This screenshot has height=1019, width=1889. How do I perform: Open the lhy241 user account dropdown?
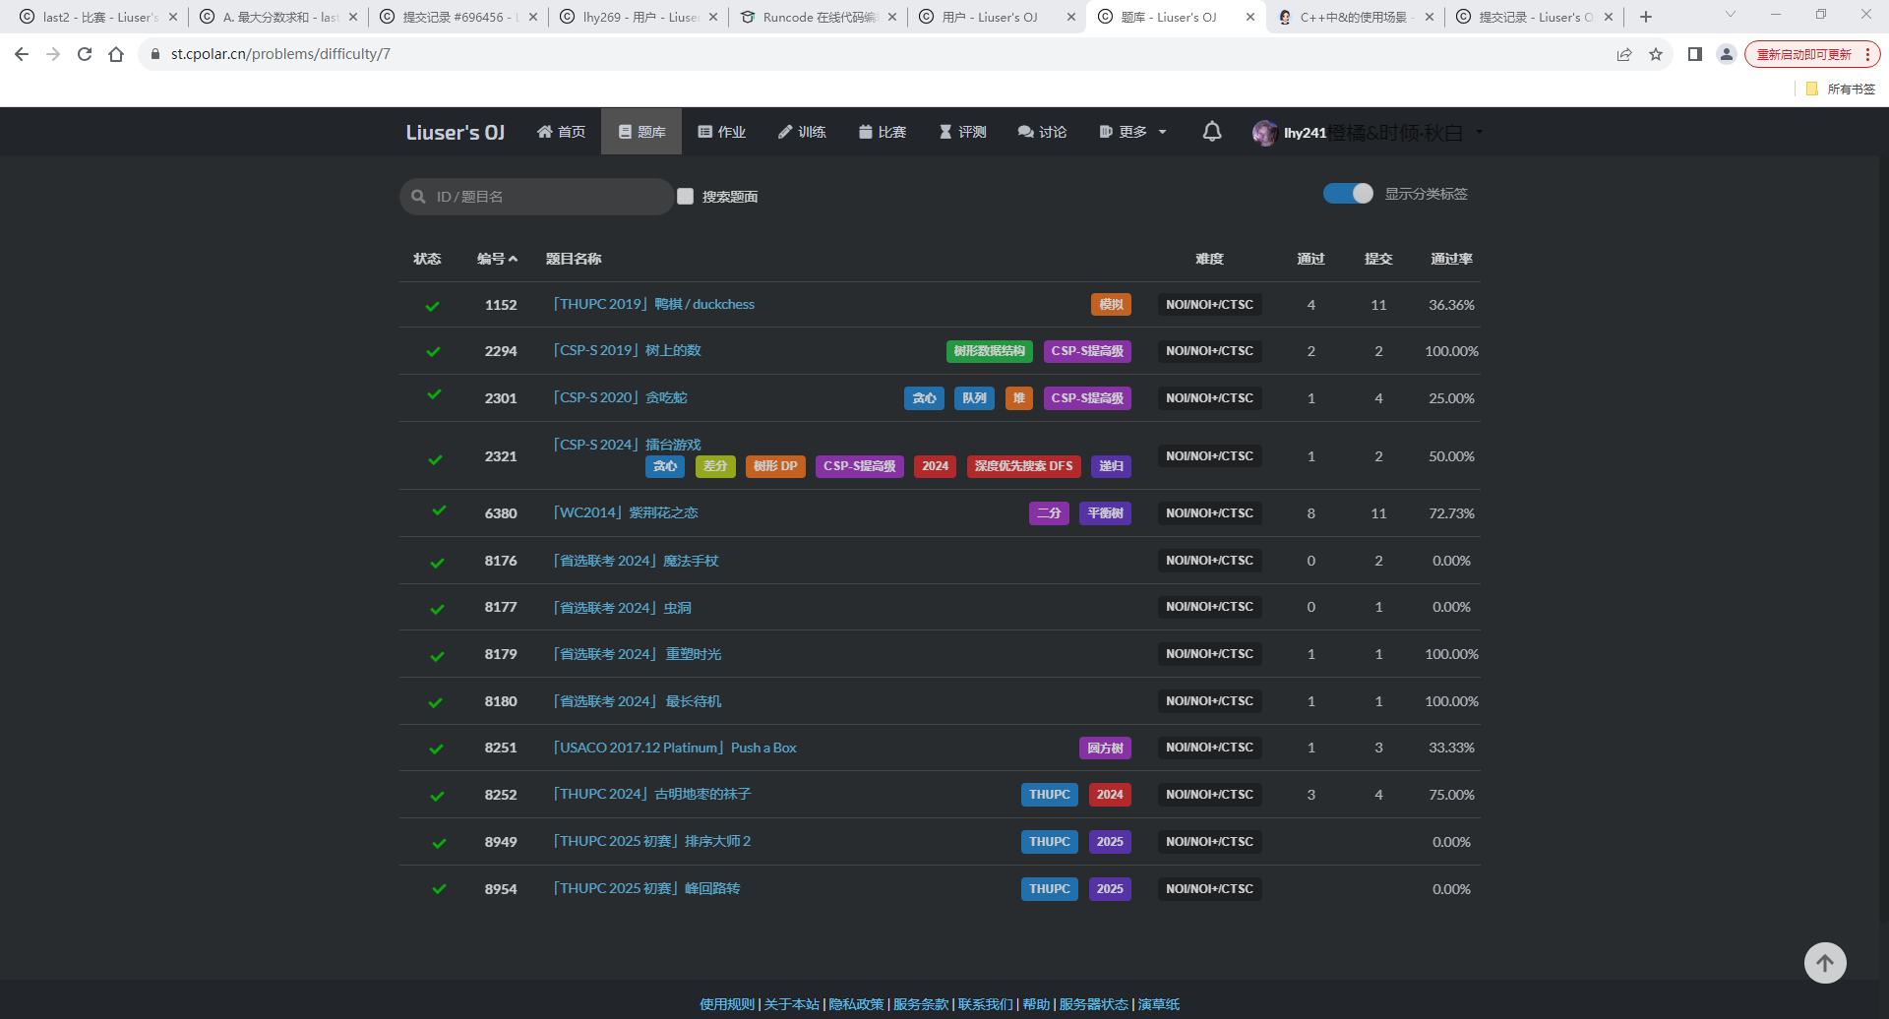point(1368,133)
